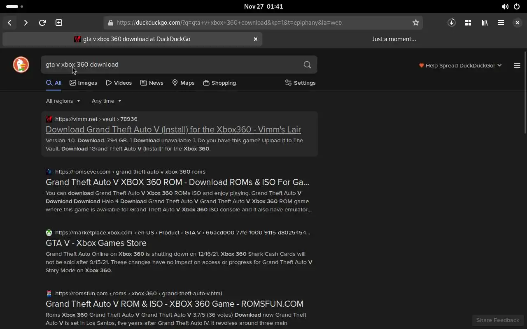Close the DuckDuckGo search tab
Screen dimensions: 527x329
coord(256,39)
